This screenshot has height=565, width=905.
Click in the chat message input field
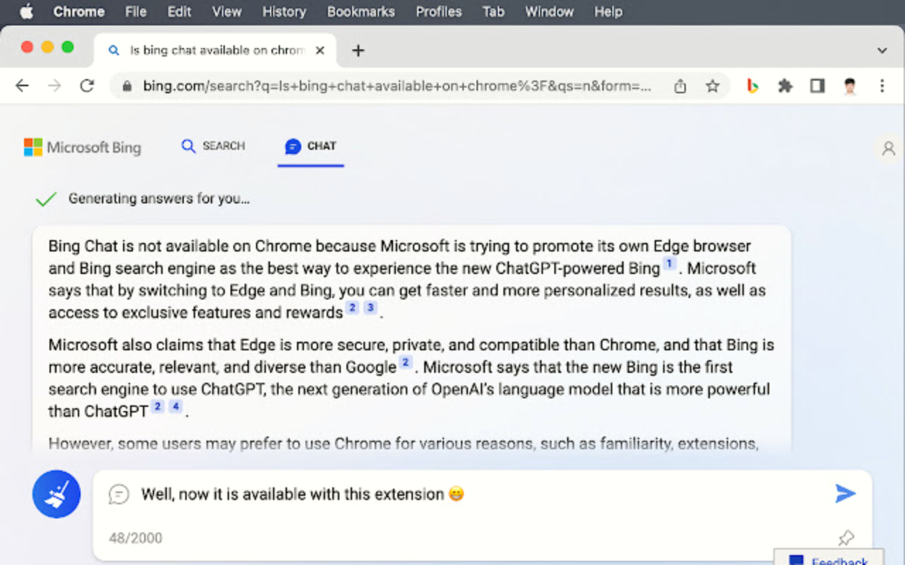[x=467, y=494]
